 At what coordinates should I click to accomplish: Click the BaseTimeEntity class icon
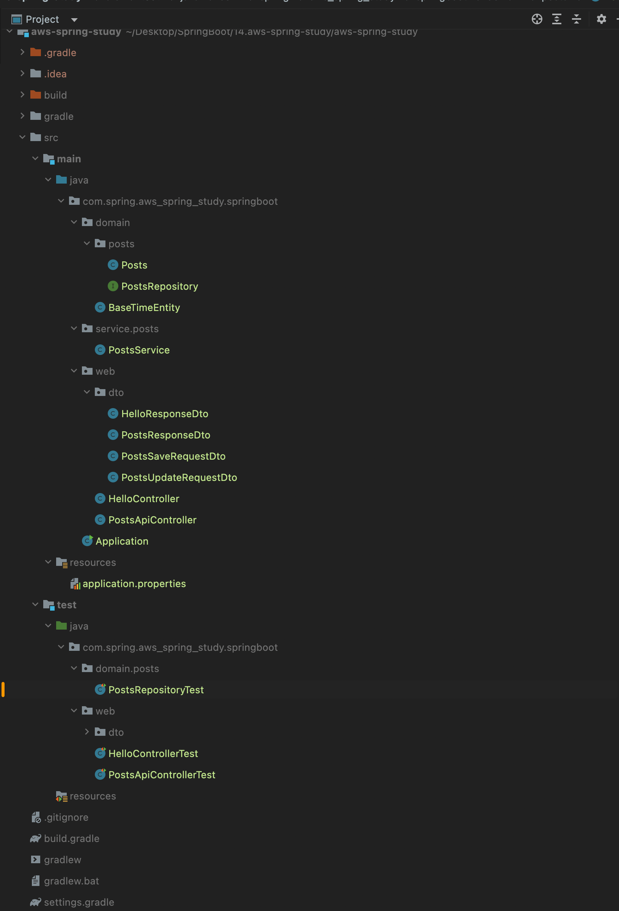coord(100,307)
